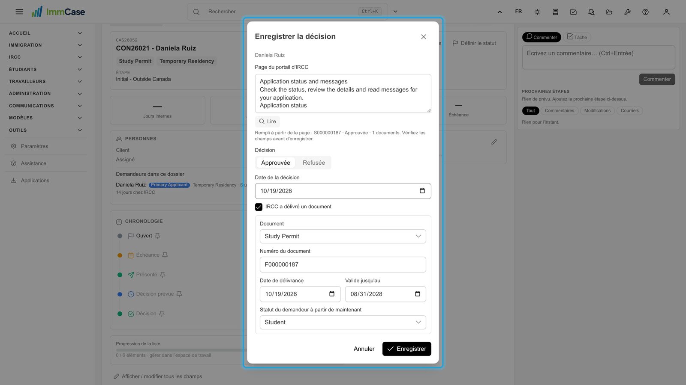Open calendar picker for Date de délivrance
686x385 pixels.
pyautogui.click(x=331, y=294)
